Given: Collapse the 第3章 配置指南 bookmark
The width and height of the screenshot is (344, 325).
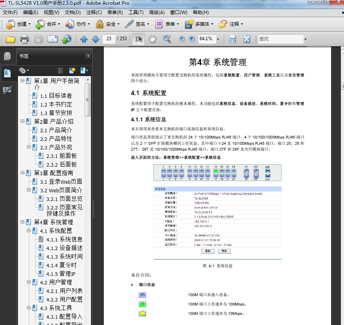Looking at the screenshot, I should click(22, 173).
